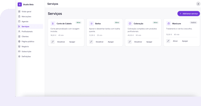201x106 pixels.
Task: Select Serviços in the sidebar
Action: point(30,26)
